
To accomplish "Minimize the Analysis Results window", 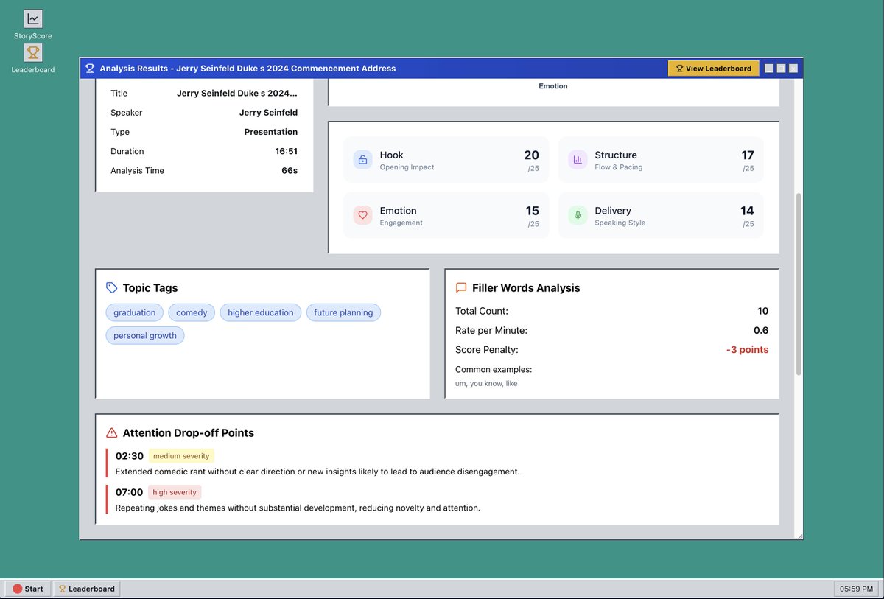I will 769,69.
